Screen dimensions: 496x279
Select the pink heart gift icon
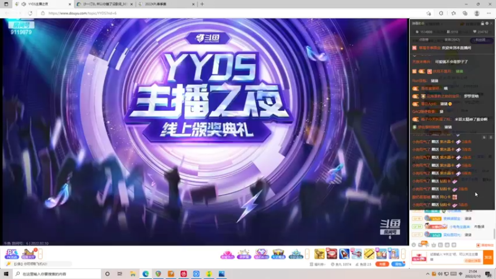click(x=227, y=254)
